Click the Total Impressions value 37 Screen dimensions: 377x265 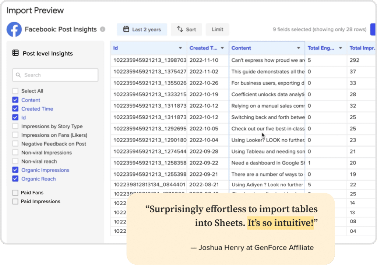pos(362,72)
